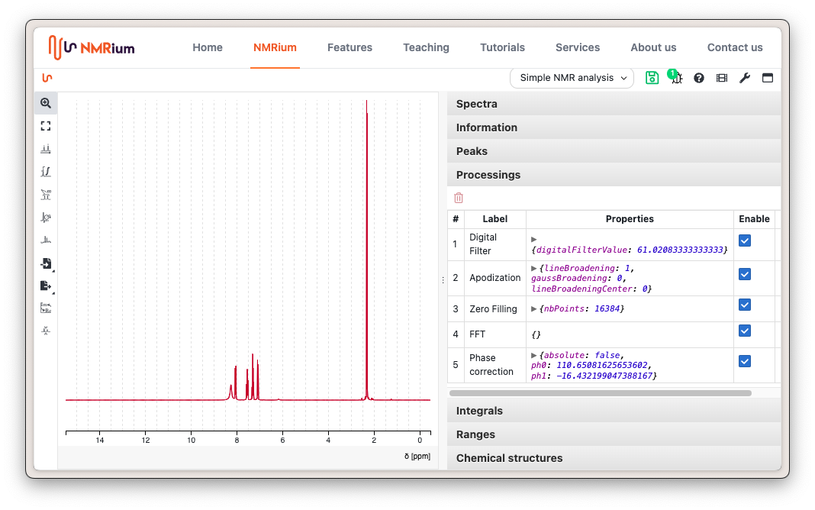Screen dimensions: 815x510
Task: Open settings with the wrench icon
Action: pyautogui.click(x=745, y=78)
